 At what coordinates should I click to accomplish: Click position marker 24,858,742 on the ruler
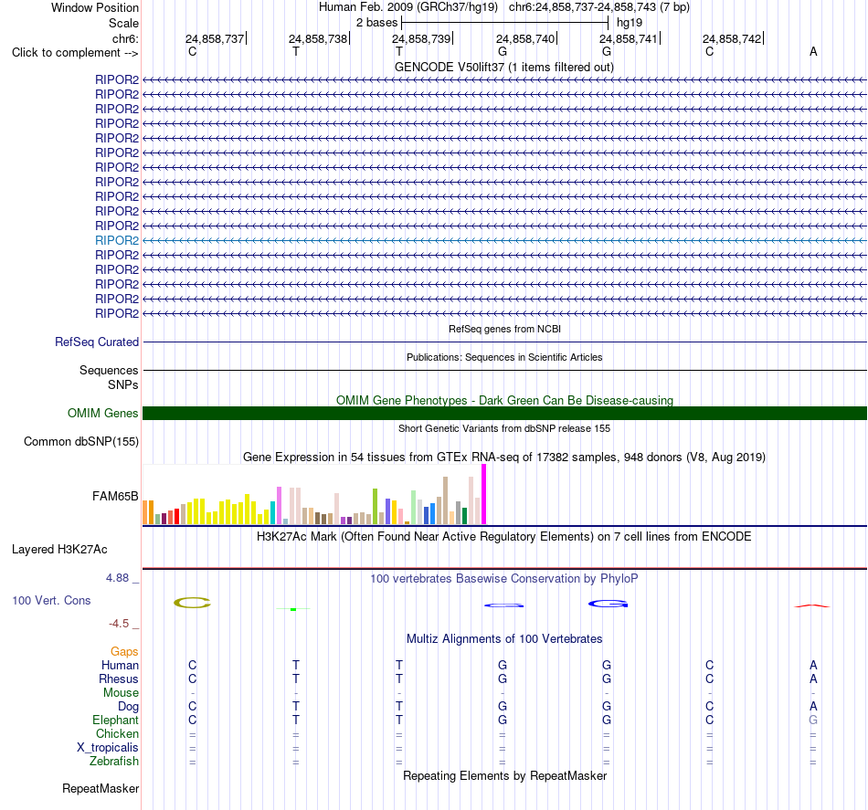point(734,38)
